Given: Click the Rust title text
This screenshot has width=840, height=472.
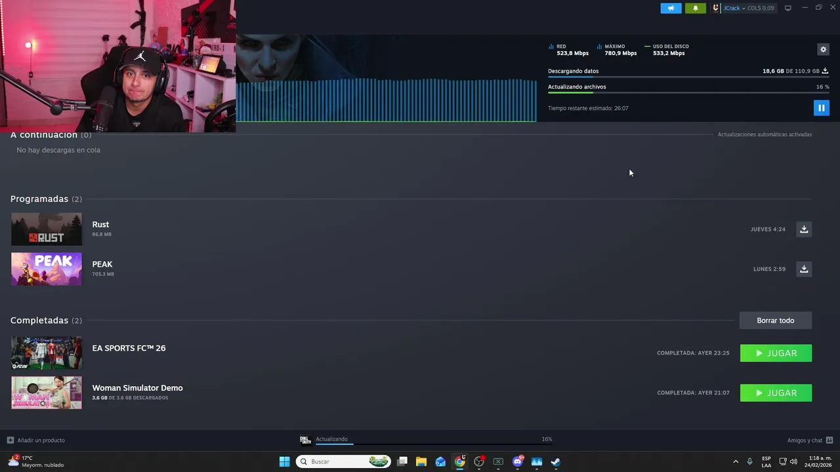Looking at the screenshot, I should pyautogui.click(x=100, y=224).
